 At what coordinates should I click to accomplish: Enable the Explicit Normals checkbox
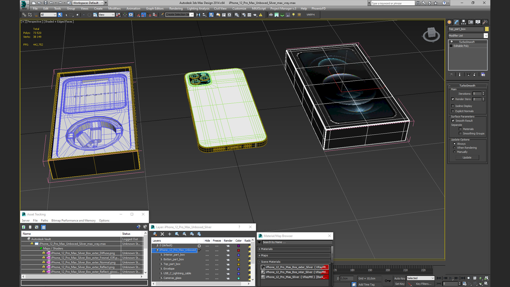point(453,111)
